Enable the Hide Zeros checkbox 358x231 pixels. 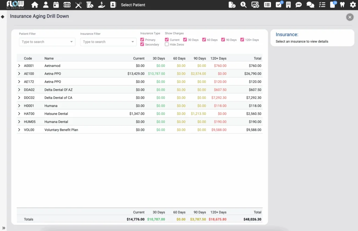tap(167, 45)
